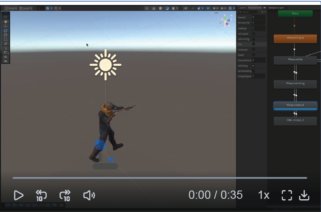
Task: Click the bottom tool icon below RL
Action: (5, 61)
